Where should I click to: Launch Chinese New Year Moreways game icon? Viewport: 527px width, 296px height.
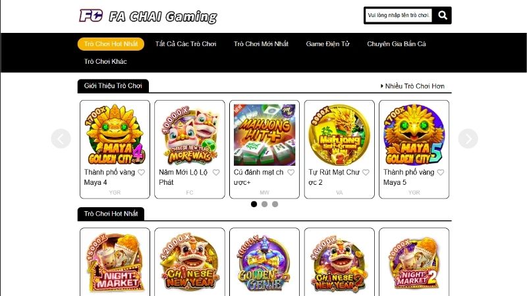coord(190,135)
